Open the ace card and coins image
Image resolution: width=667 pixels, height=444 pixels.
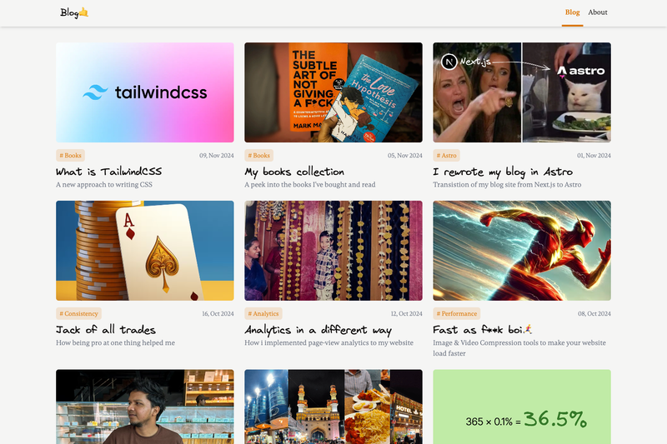pos(144,251)
